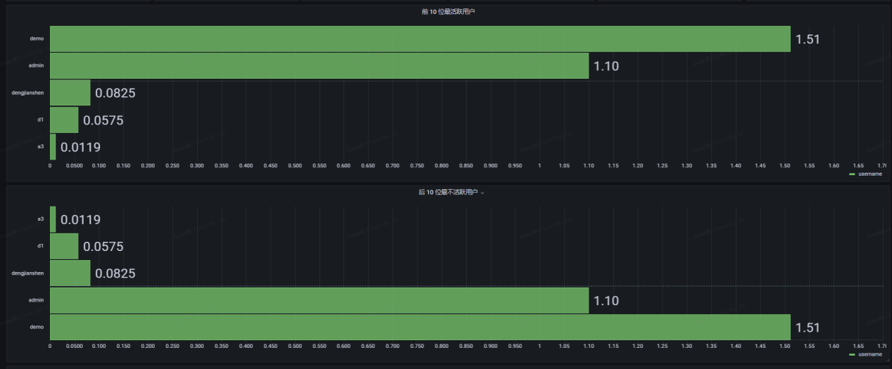Click the 1.51 value label in top panel

(808, 39)
